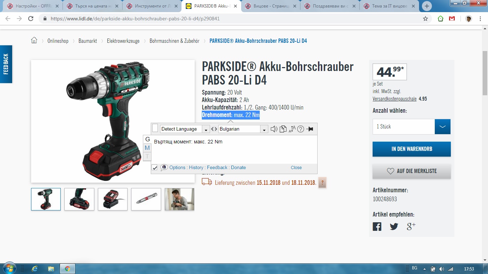Go to Baumarkt breadcrumb
488x274 pixels.
(x=88, y=41)
